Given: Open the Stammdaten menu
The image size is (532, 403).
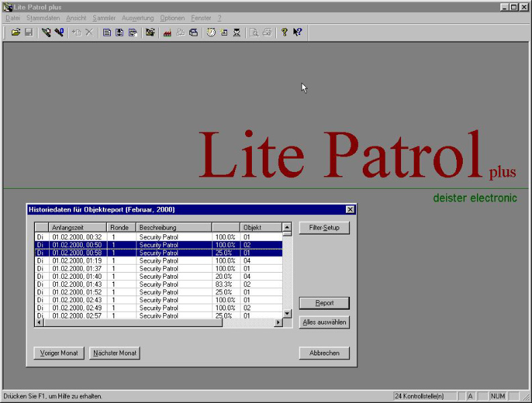Looking at the screenshot, I should tap(43, 18).
